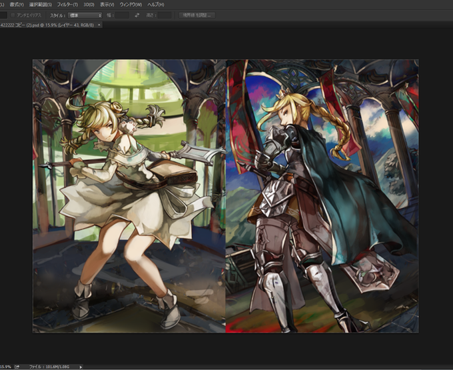Open the 選択範囲(S) menu
Image resolution: width=453 pixels, height=370 pixels.
[x=41, y=5]
